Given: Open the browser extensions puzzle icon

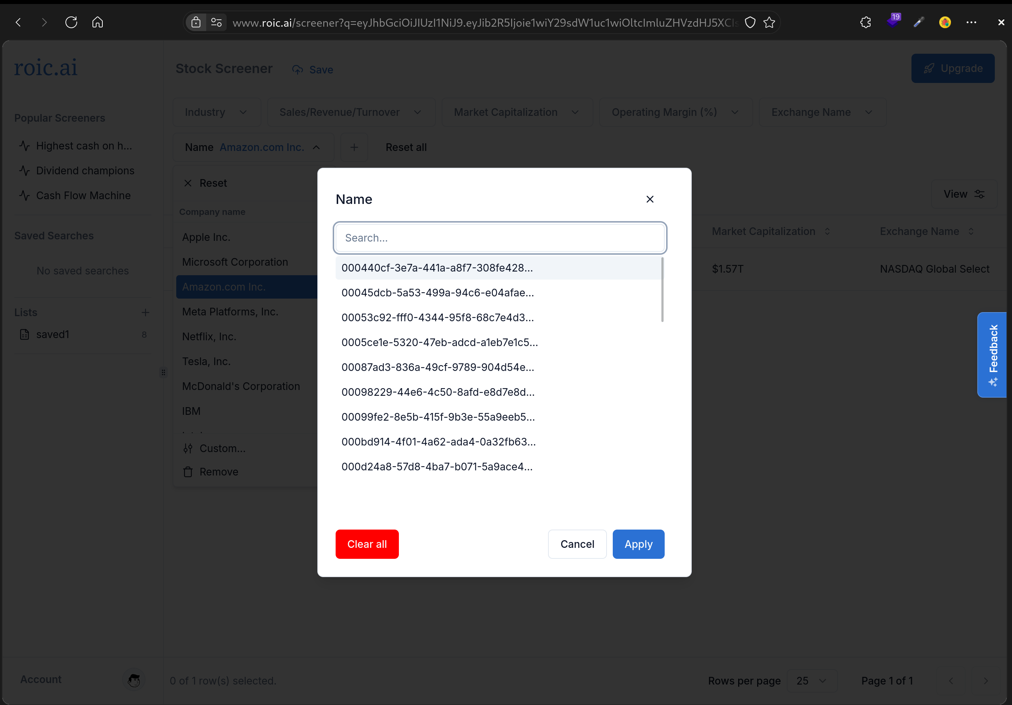Looking at the screenshot, I should tap(865, 22).
